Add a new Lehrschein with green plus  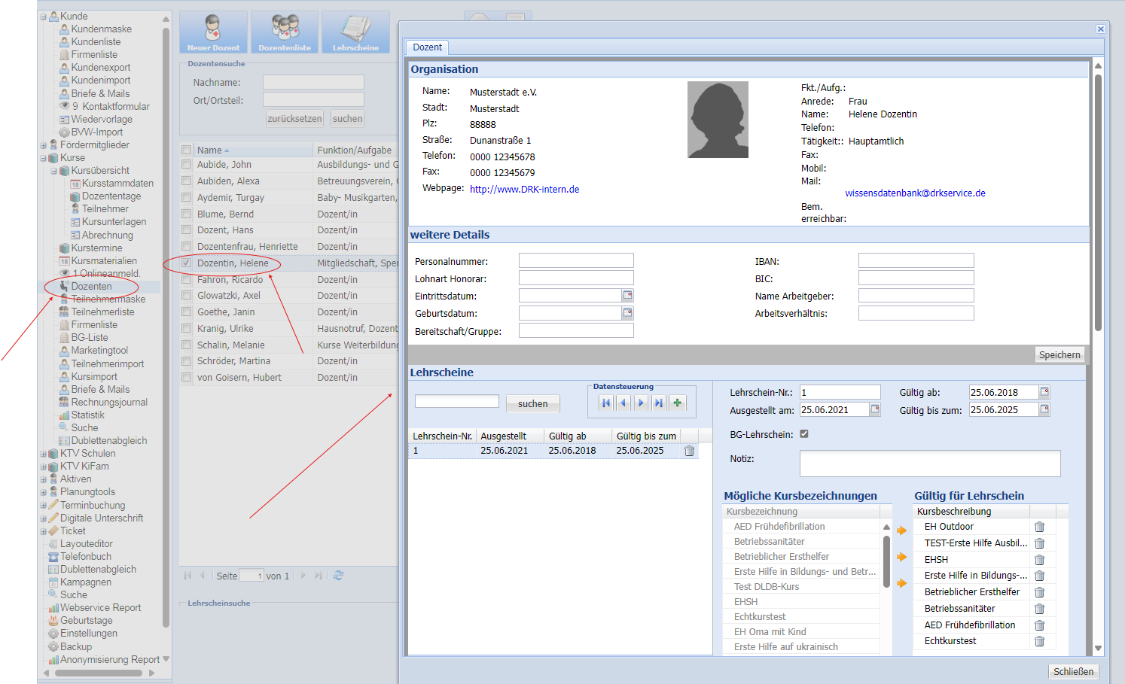pyautogui.click(x=678, y=403)
